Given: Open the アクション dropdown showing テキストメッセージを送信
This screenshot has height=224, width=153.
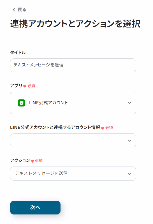Looking at the screenshot, I should (x=73, y=174).
